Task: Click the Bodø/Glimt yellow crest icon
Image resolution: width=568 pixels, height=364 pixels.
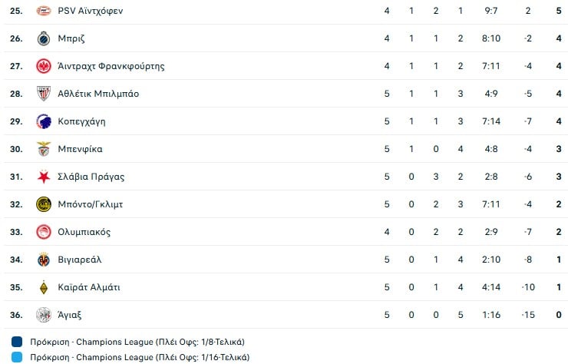Action: [x=44, y=204]
